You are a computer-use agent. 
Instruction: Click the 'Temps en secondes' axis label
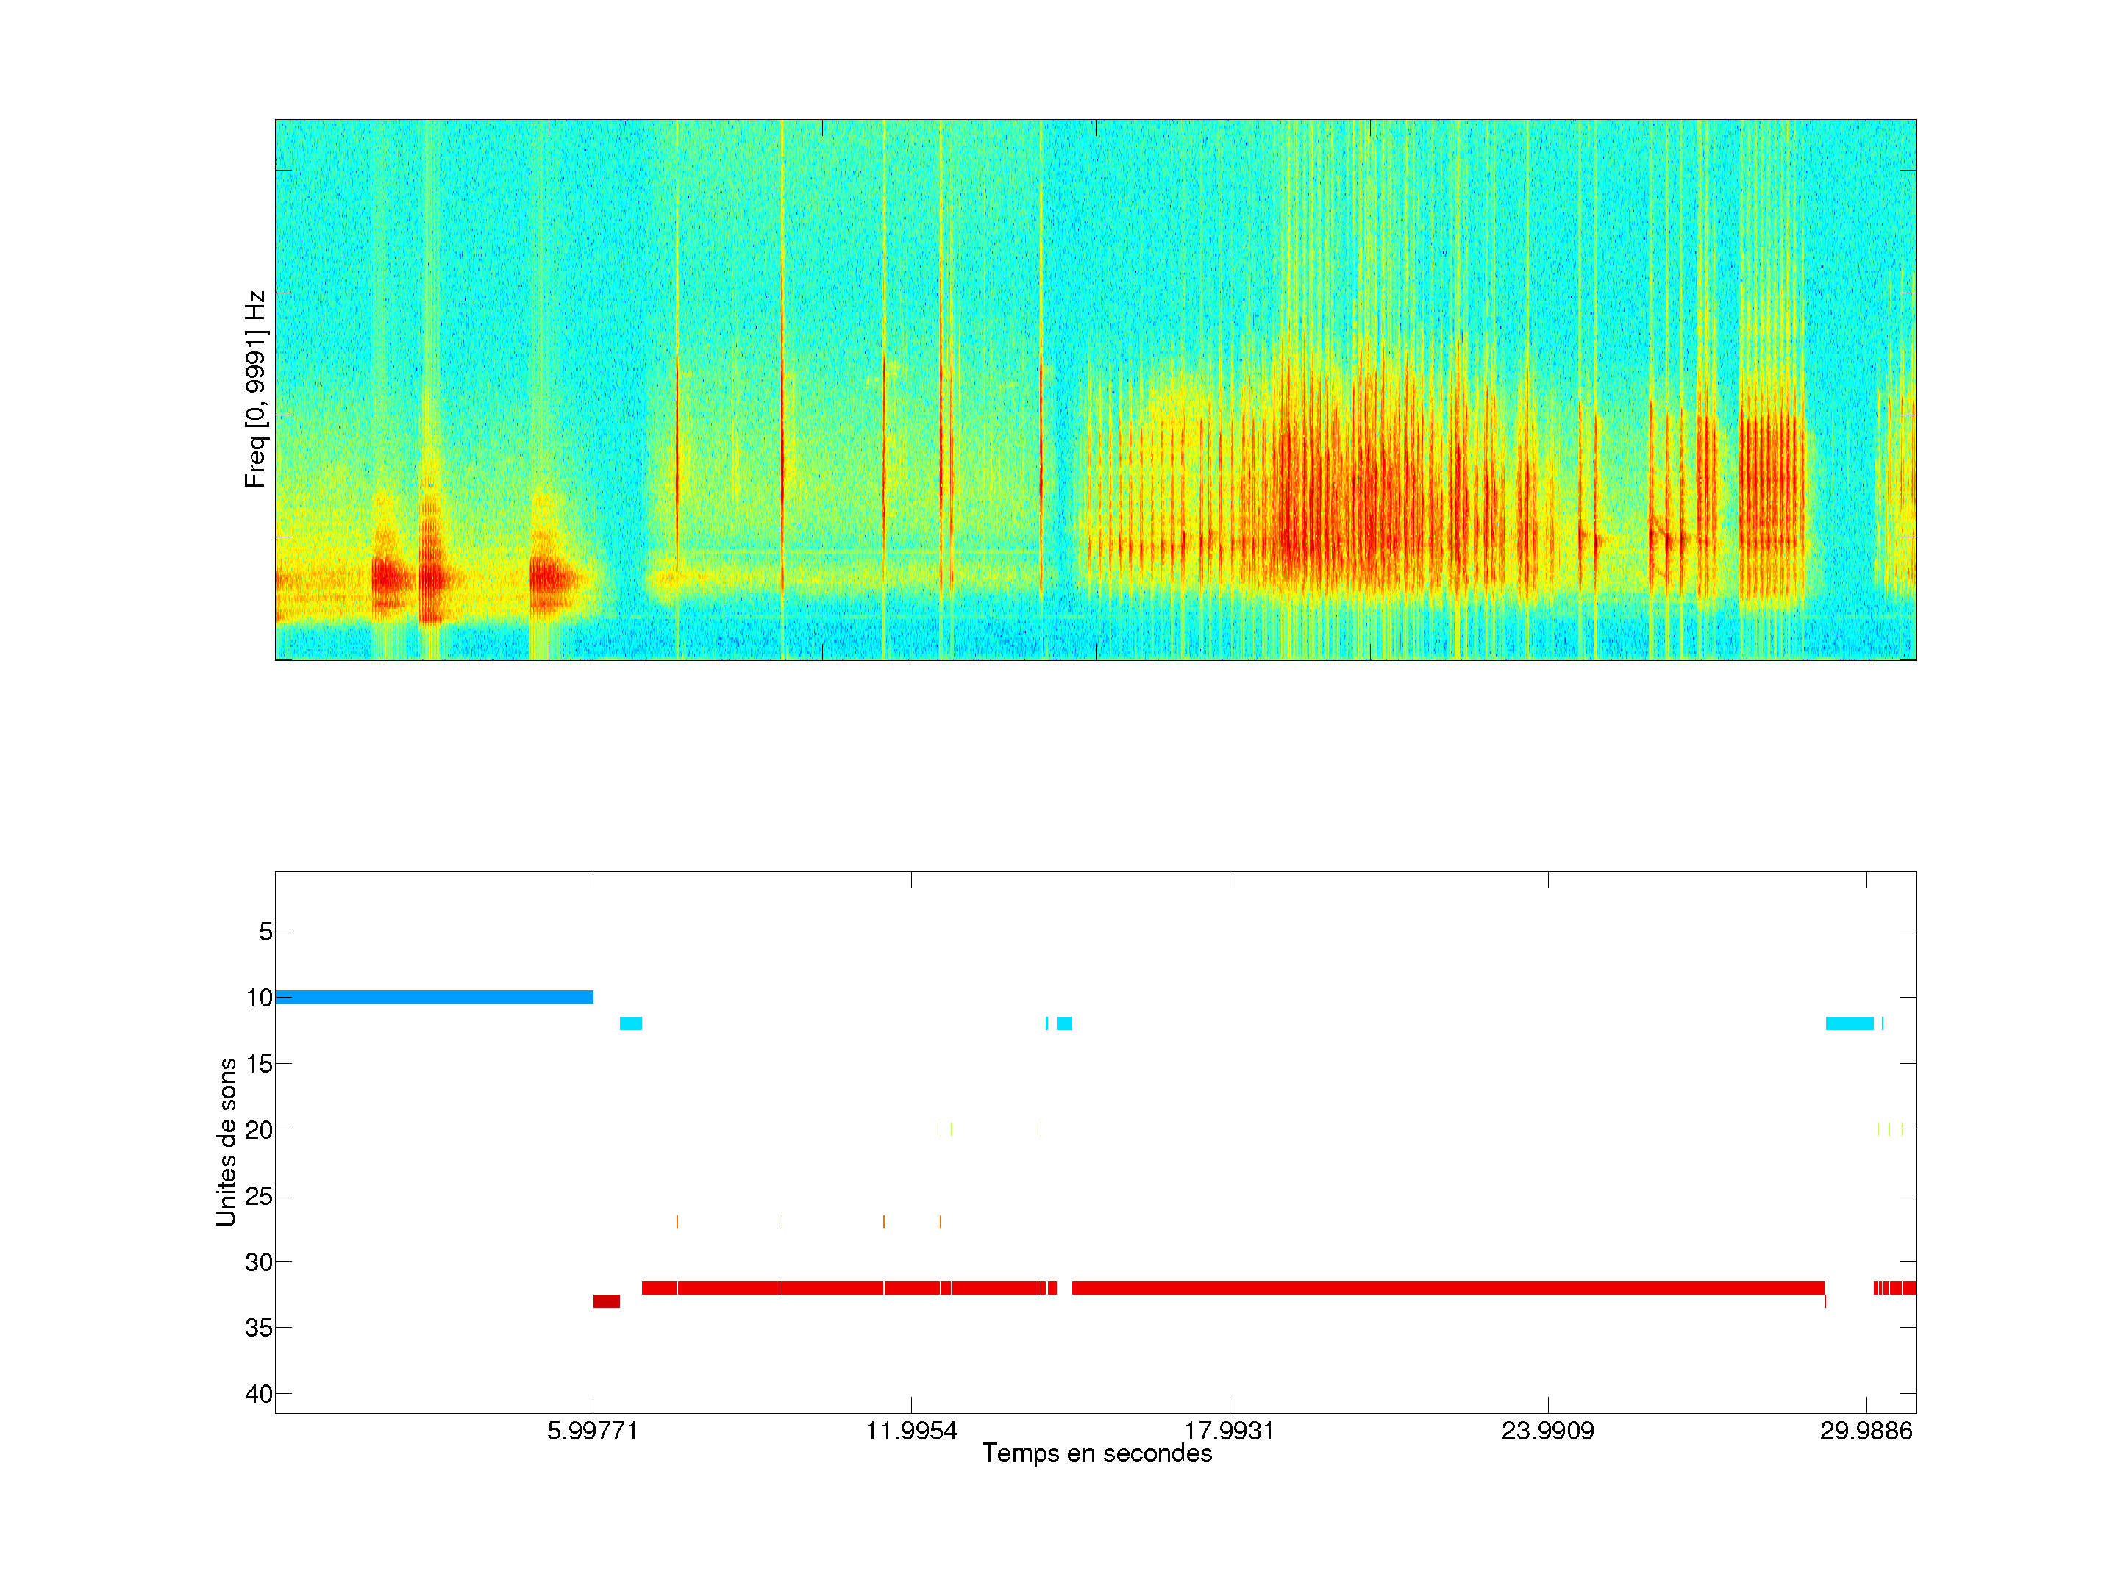1097,1453
